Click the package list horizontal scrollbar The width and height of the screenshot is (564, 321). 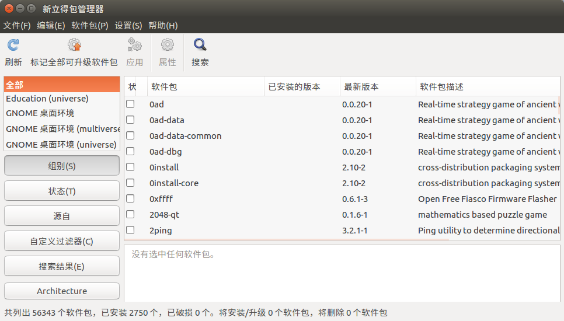click(287, 239)
